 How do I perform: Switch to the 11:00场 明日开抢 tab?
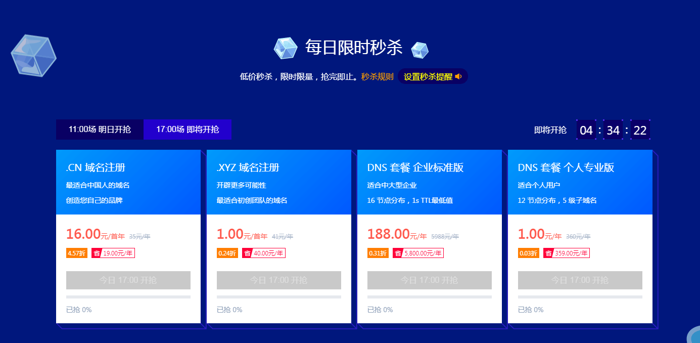coord(100,130)
